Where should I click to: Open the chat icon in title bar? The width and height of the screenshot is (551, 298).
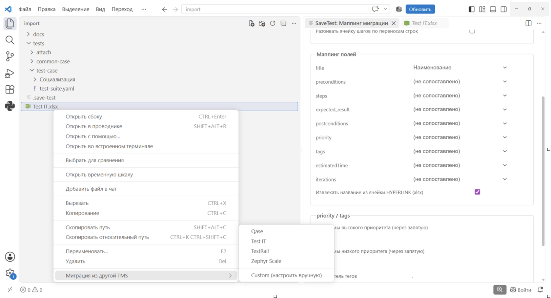376,9
